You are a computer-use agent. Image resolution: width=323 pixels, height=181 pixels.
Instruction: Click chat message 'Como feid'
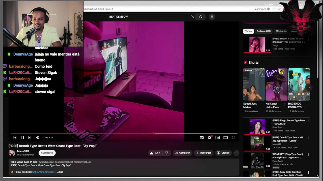point(43,66)
